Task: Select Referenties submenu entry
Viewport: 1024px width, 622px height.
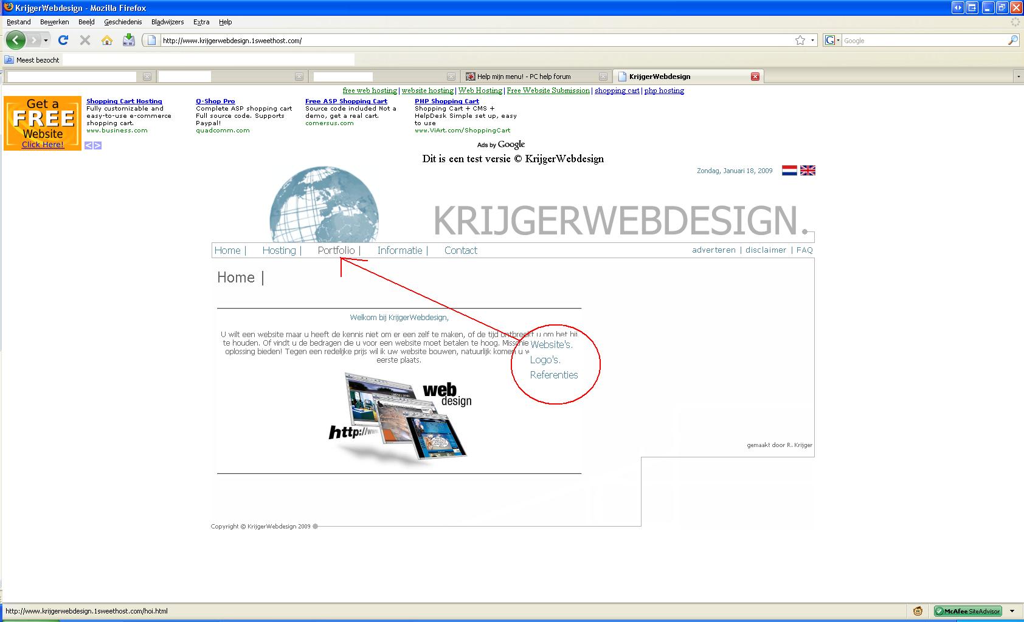Action: [x=554, y=375]
